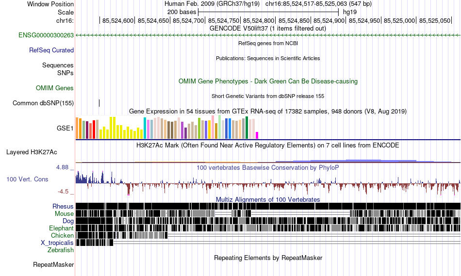Click the Sequences track label
This screenshot has height=276, width=461.
point(58,65)
